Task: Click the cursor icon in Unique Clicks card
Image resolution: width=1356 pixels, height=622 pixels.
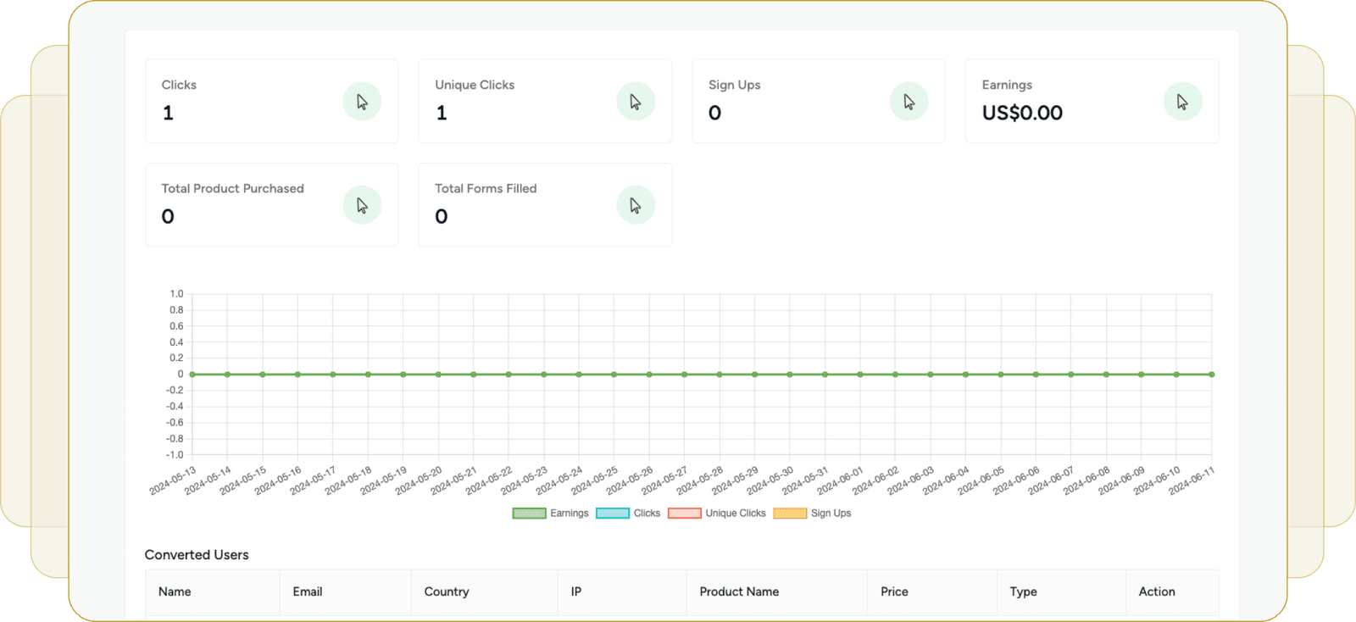Action: tap(636, 102)
